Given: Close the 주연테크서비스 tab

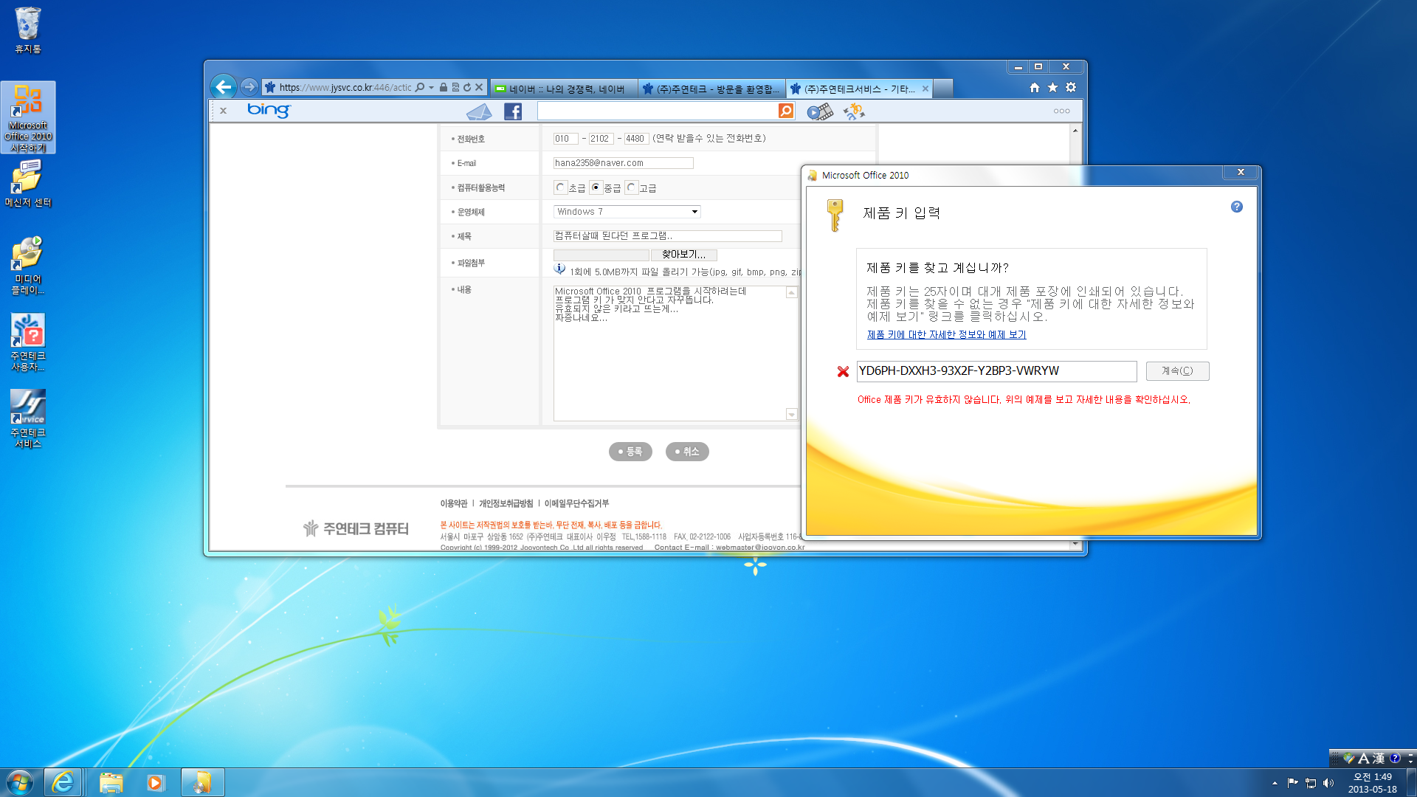Looking at the screenshot, I should (x=925, y=89).
